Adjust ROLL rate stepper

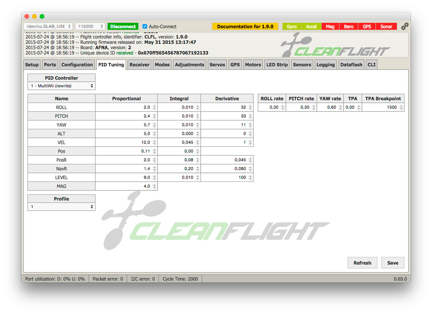pyautogui.click(x=283, y=107)
